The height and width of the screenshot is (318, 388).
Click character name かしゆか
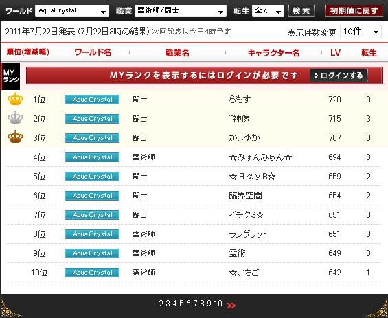(x=244, y=138)
